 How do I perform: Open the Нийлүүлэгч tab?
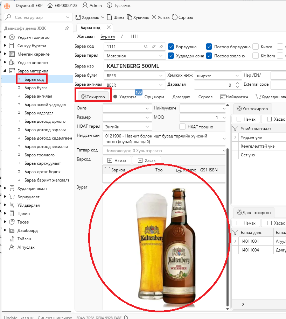(x=234, y=97)
